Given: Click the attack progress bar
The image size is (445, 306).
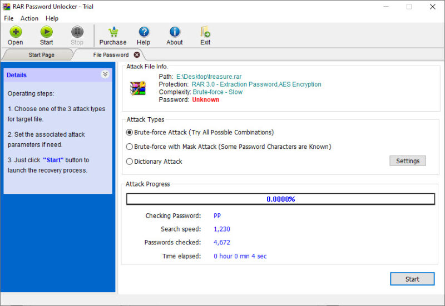Looking at the screenshot, I should [x=280, y=199].
